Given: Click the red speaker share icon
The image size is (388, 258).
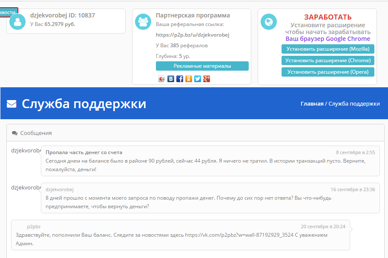Looking at the screenshot, I should tap(162, 79).
